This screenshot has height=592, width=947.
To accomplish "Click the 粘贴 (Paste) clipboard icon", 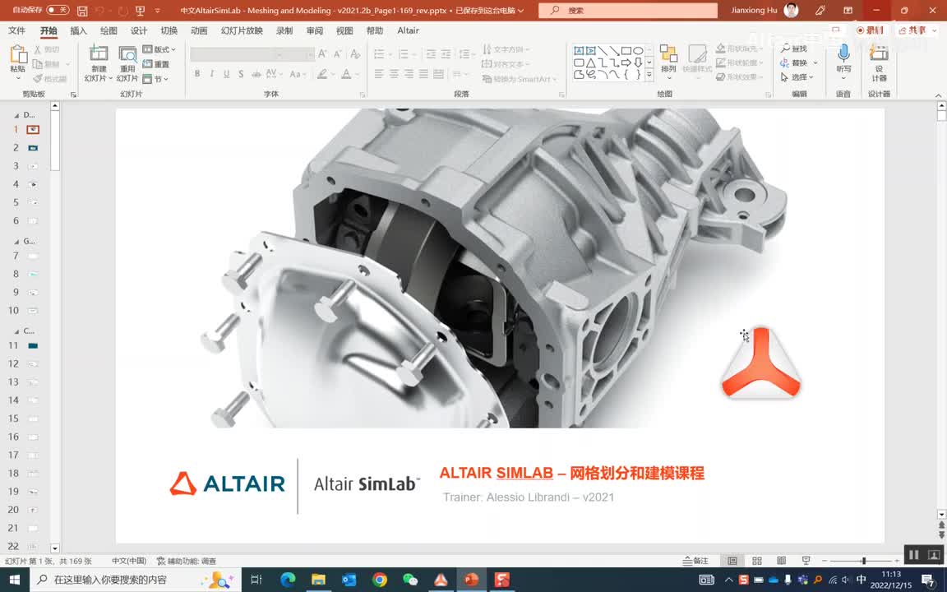I will (18, 55).
